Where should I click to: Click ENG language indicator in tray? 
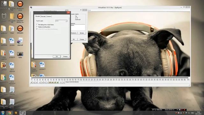click(x=193, y=113)
